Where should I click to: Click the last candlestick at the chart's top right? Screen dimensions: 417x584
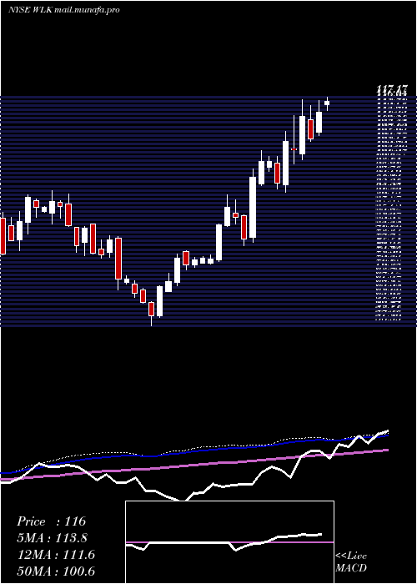pos(327,103)
